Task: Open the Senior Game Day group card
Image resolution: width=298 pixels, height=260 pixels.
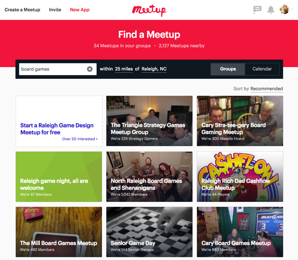Action: pos(149,232)
